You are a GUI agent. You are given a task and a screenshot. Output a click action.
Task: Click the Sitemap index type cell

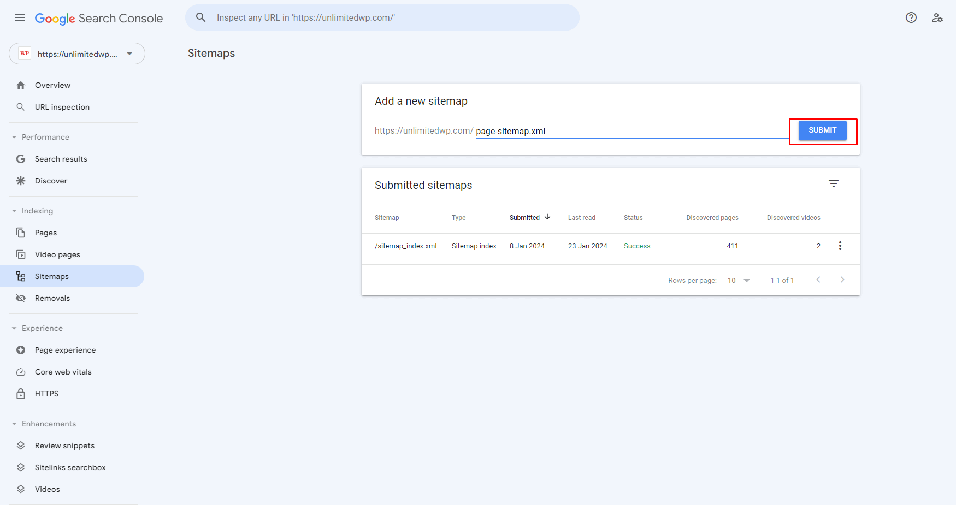point(474,246)
